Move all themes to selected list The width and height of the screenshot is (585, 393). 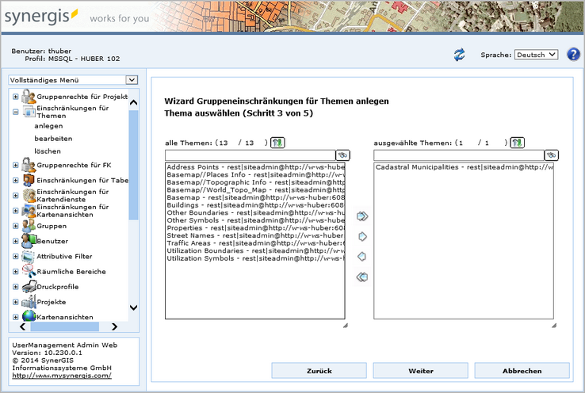[x=362, y=216]
